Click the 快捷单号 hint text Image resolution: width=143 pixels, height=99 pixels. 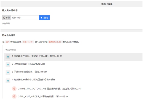coord(6,24)
